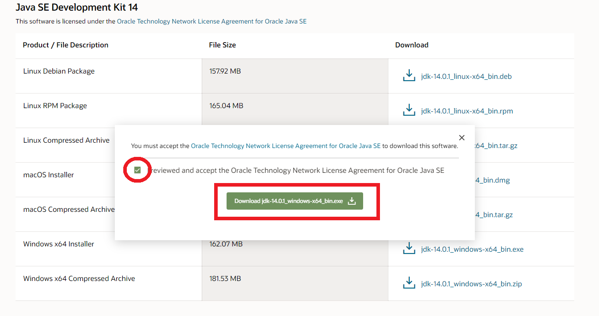Click download icon for linux-x64_bin.rpm
This screenshot has height=316, width=599.
pos(409,110)
